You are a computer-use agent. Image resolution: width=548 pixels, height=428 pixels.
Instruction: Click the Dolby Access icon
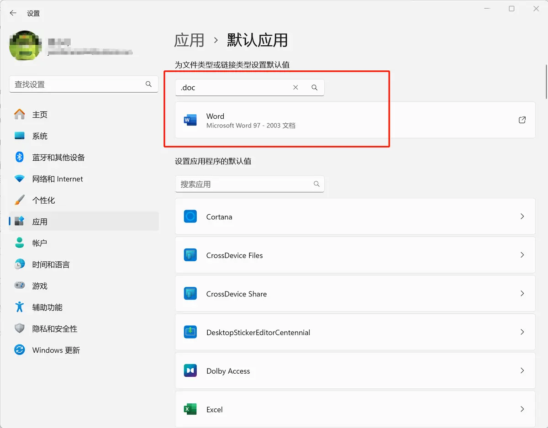click(x=190, y=370)
